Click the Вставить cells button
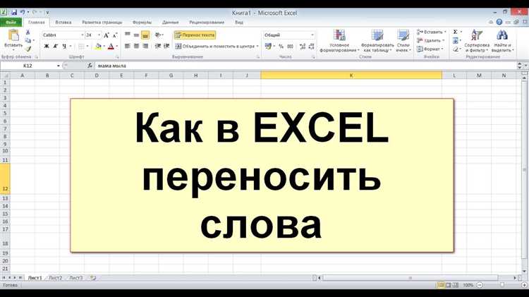This screenshot has width=529, height=297. (x=431, y=32)
